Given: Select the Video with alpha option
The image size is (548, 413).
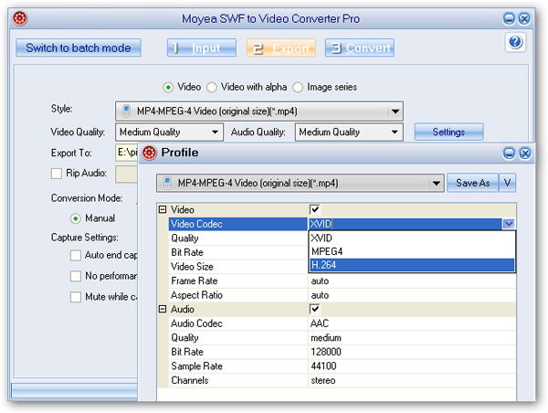Looking at the screenshot, I should tap(212, 87).
